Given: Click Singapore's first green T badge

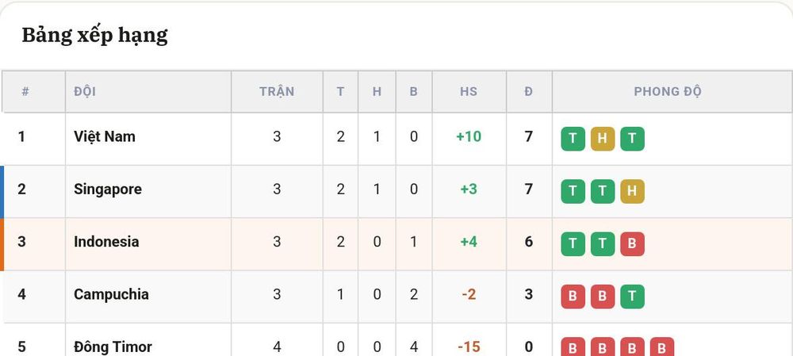Looking at the screenshot, I should pos(573,191).
